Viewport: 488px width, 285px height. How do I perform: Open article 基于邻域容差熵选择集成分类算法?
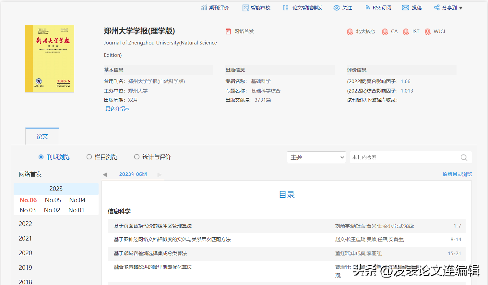tap(150, 254)
